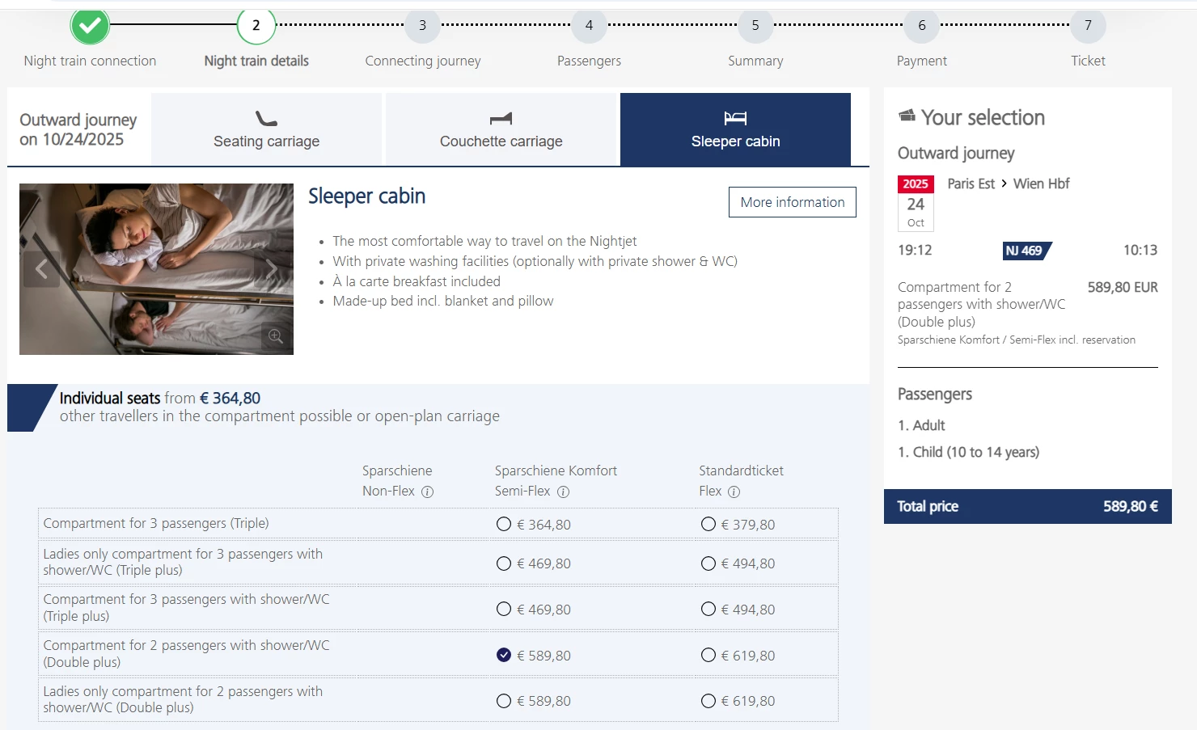Jump to step 4 Passengers

(589, 26)
